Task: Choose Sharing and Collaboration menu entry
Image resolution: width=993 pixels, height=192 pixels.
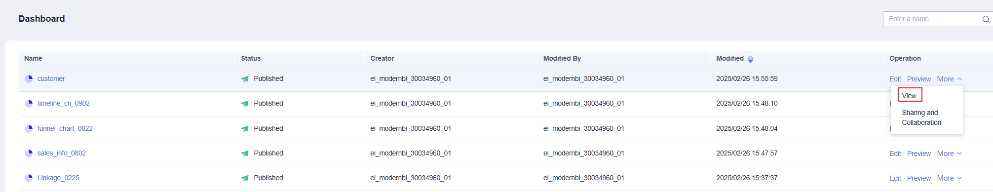Action: (x=921, y=117)
